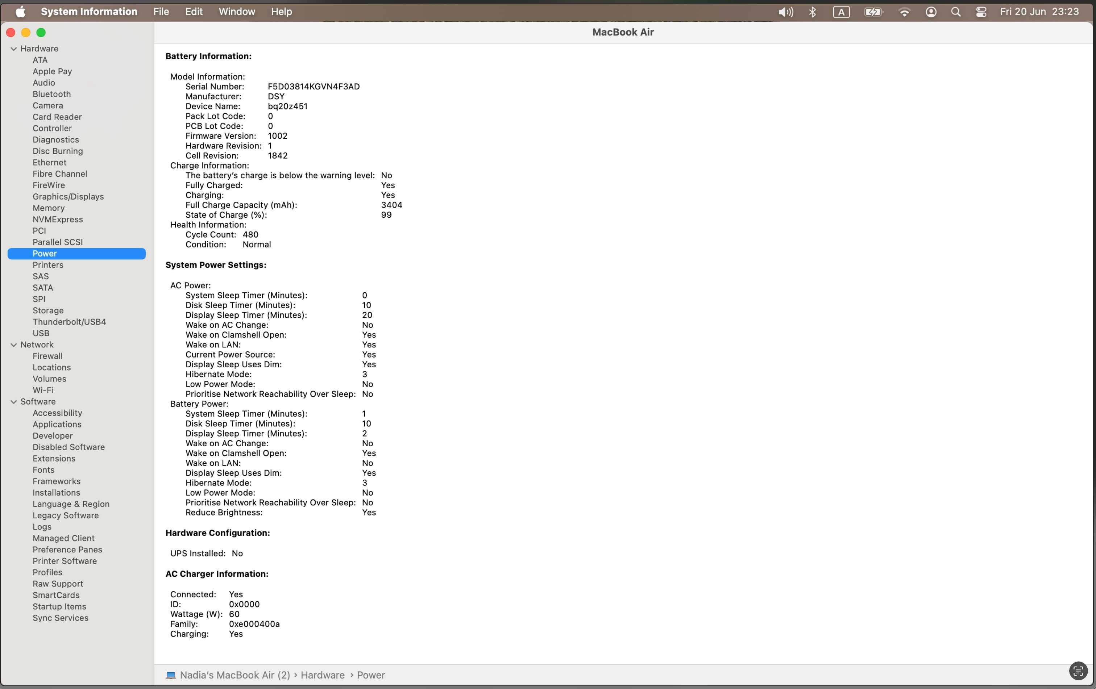Screen dimensions: 1096x689
Task: Select Sync Services in the sidebar
Action: (x=61, y=618)
